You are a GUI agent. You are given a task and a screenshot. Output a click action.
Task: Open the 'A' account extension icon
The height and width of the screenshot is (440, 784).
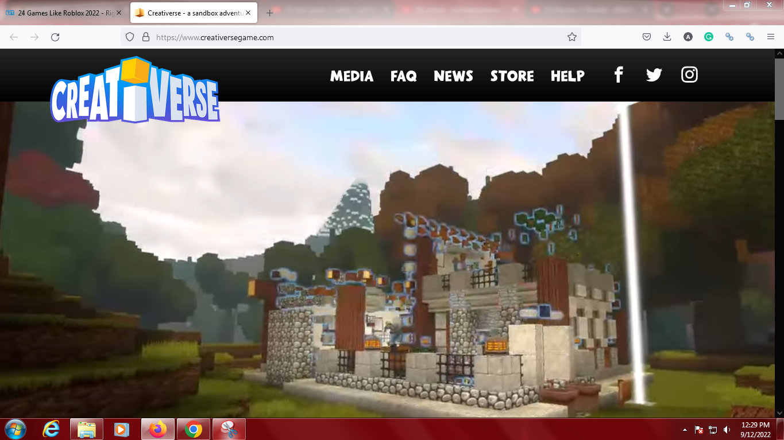[688, 37]
